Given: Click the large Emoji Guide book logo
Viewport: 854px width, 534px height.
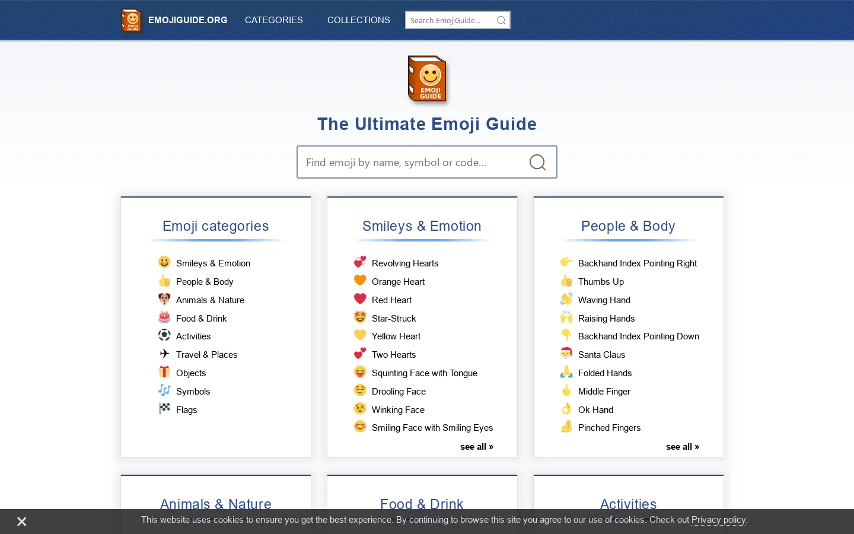Looking at the screenshot, I should (x=427, y=80).
